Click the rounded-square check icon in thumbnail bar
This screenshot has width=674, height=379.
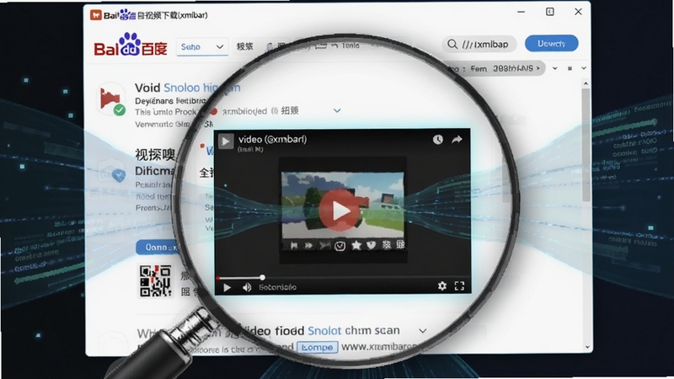pyautogui.click(x=340, y=246)
